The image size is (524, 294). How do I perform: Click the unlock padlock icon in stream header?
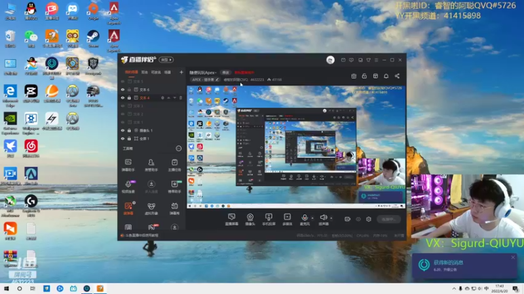click(x=364, y=76)
